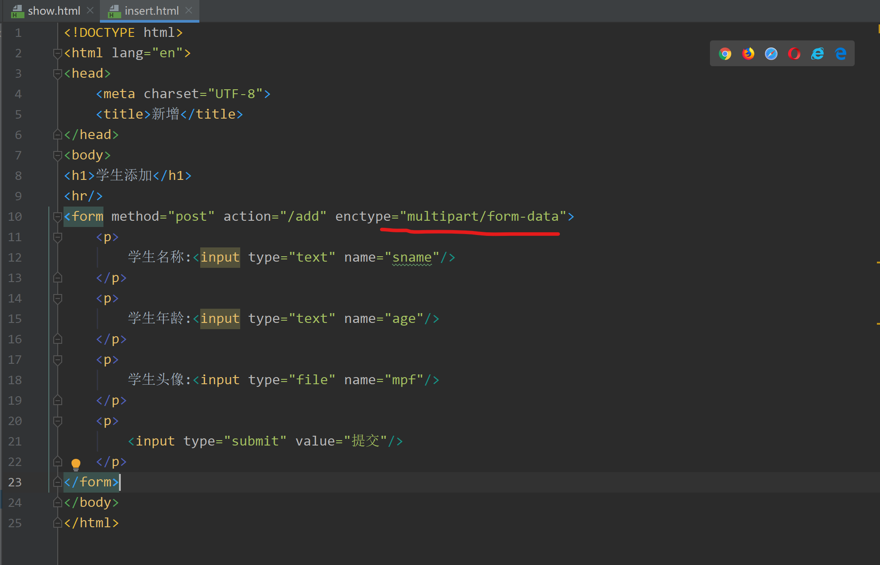Click the name="mpf" attribute value

[x=404, y=380]
